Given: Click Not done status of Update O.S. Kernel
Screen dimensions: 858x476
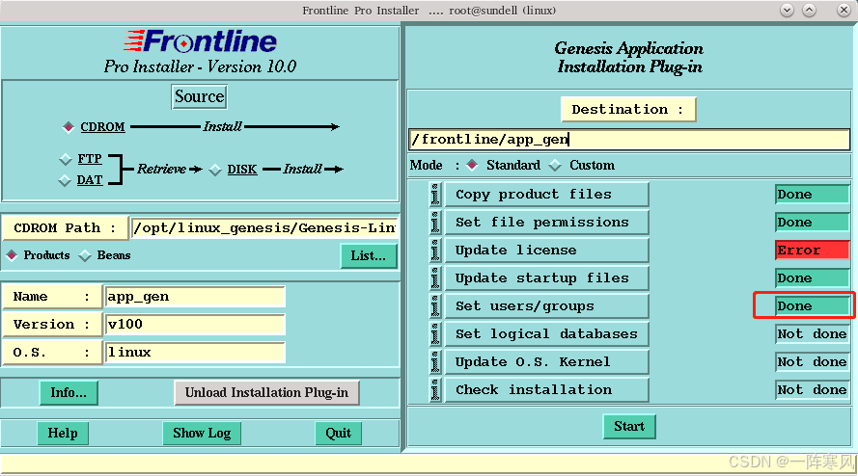Looking at the screenshot, I should [812, 361].
